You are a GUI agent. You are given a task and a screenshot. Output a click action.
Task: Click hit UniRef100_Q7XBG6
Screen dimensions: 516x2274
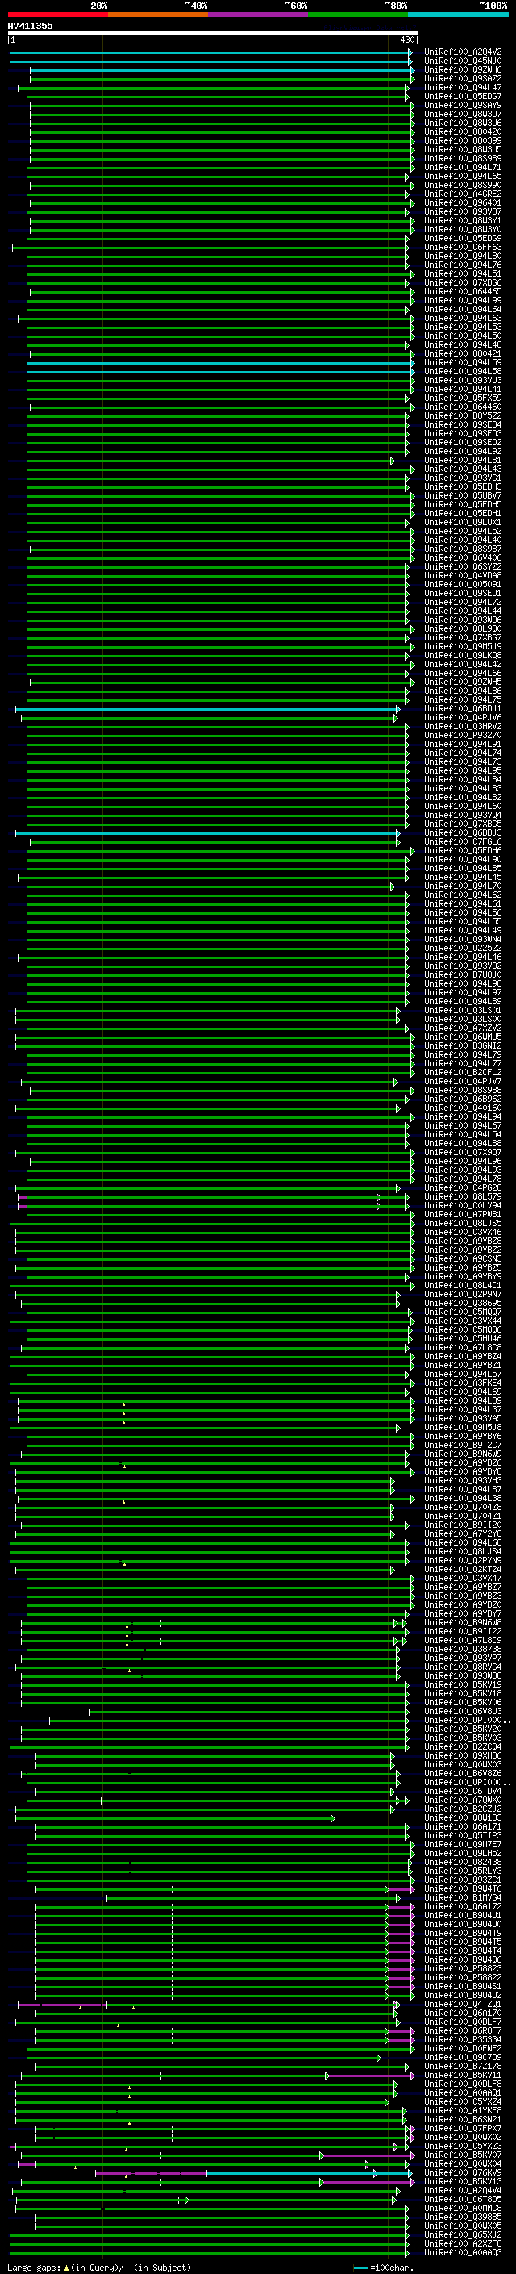pos(463,283)
